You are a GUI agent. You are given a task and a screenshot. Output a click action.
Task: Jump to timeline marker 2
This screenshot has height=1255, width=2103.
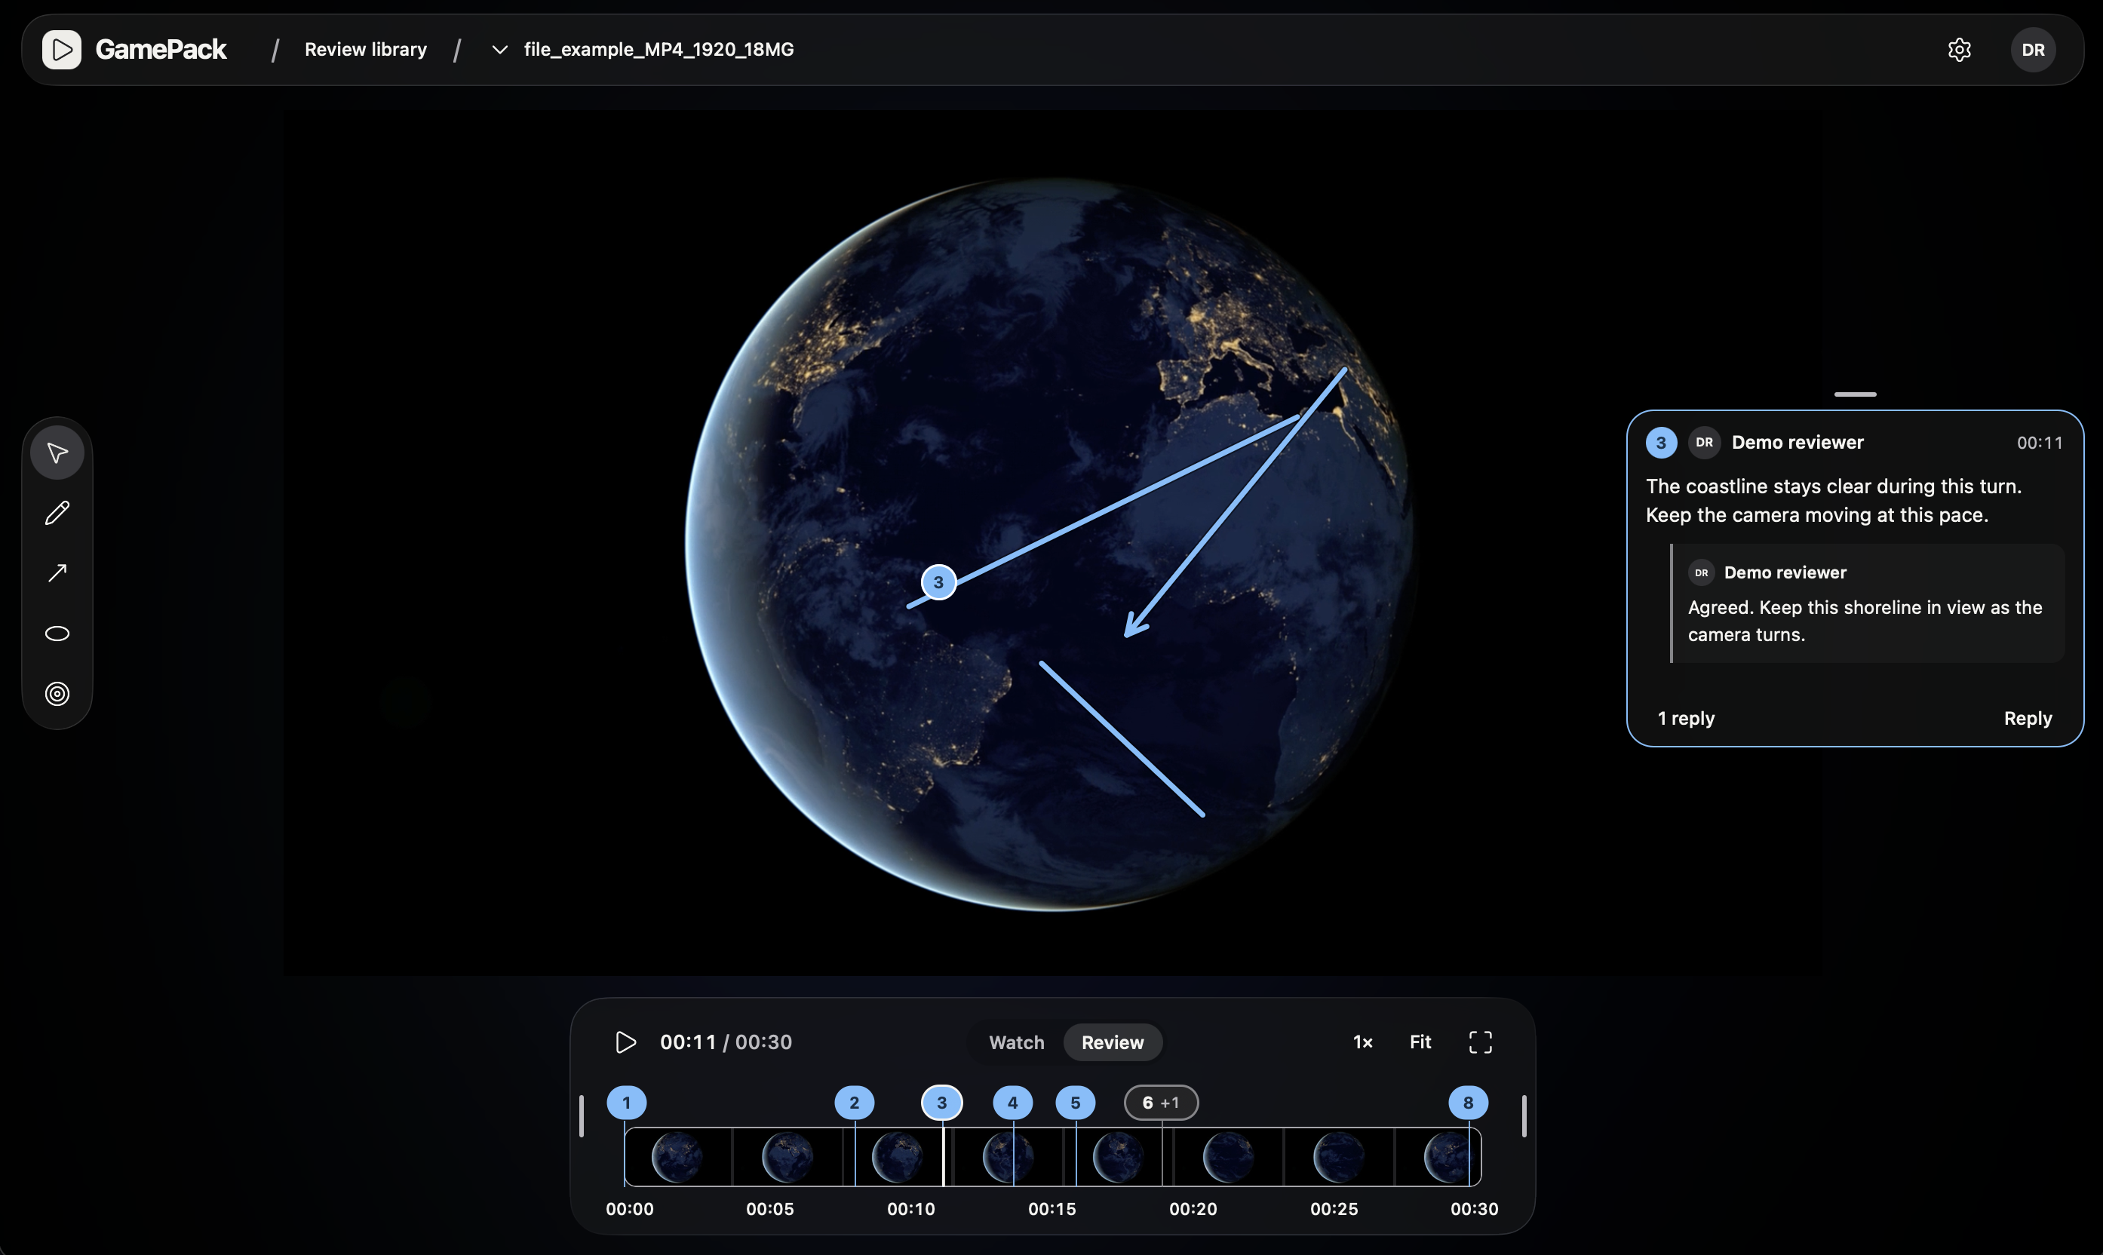854,1103
